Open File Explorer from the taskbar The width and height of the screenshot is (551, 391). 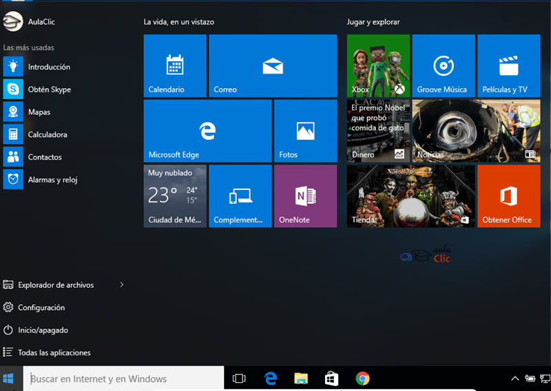[x=301, y=379]
